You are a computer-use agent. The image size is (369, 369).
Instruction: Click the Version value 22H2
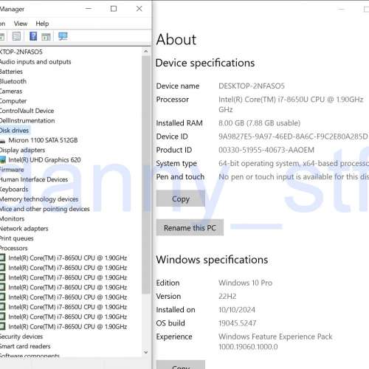coord(227,296)
